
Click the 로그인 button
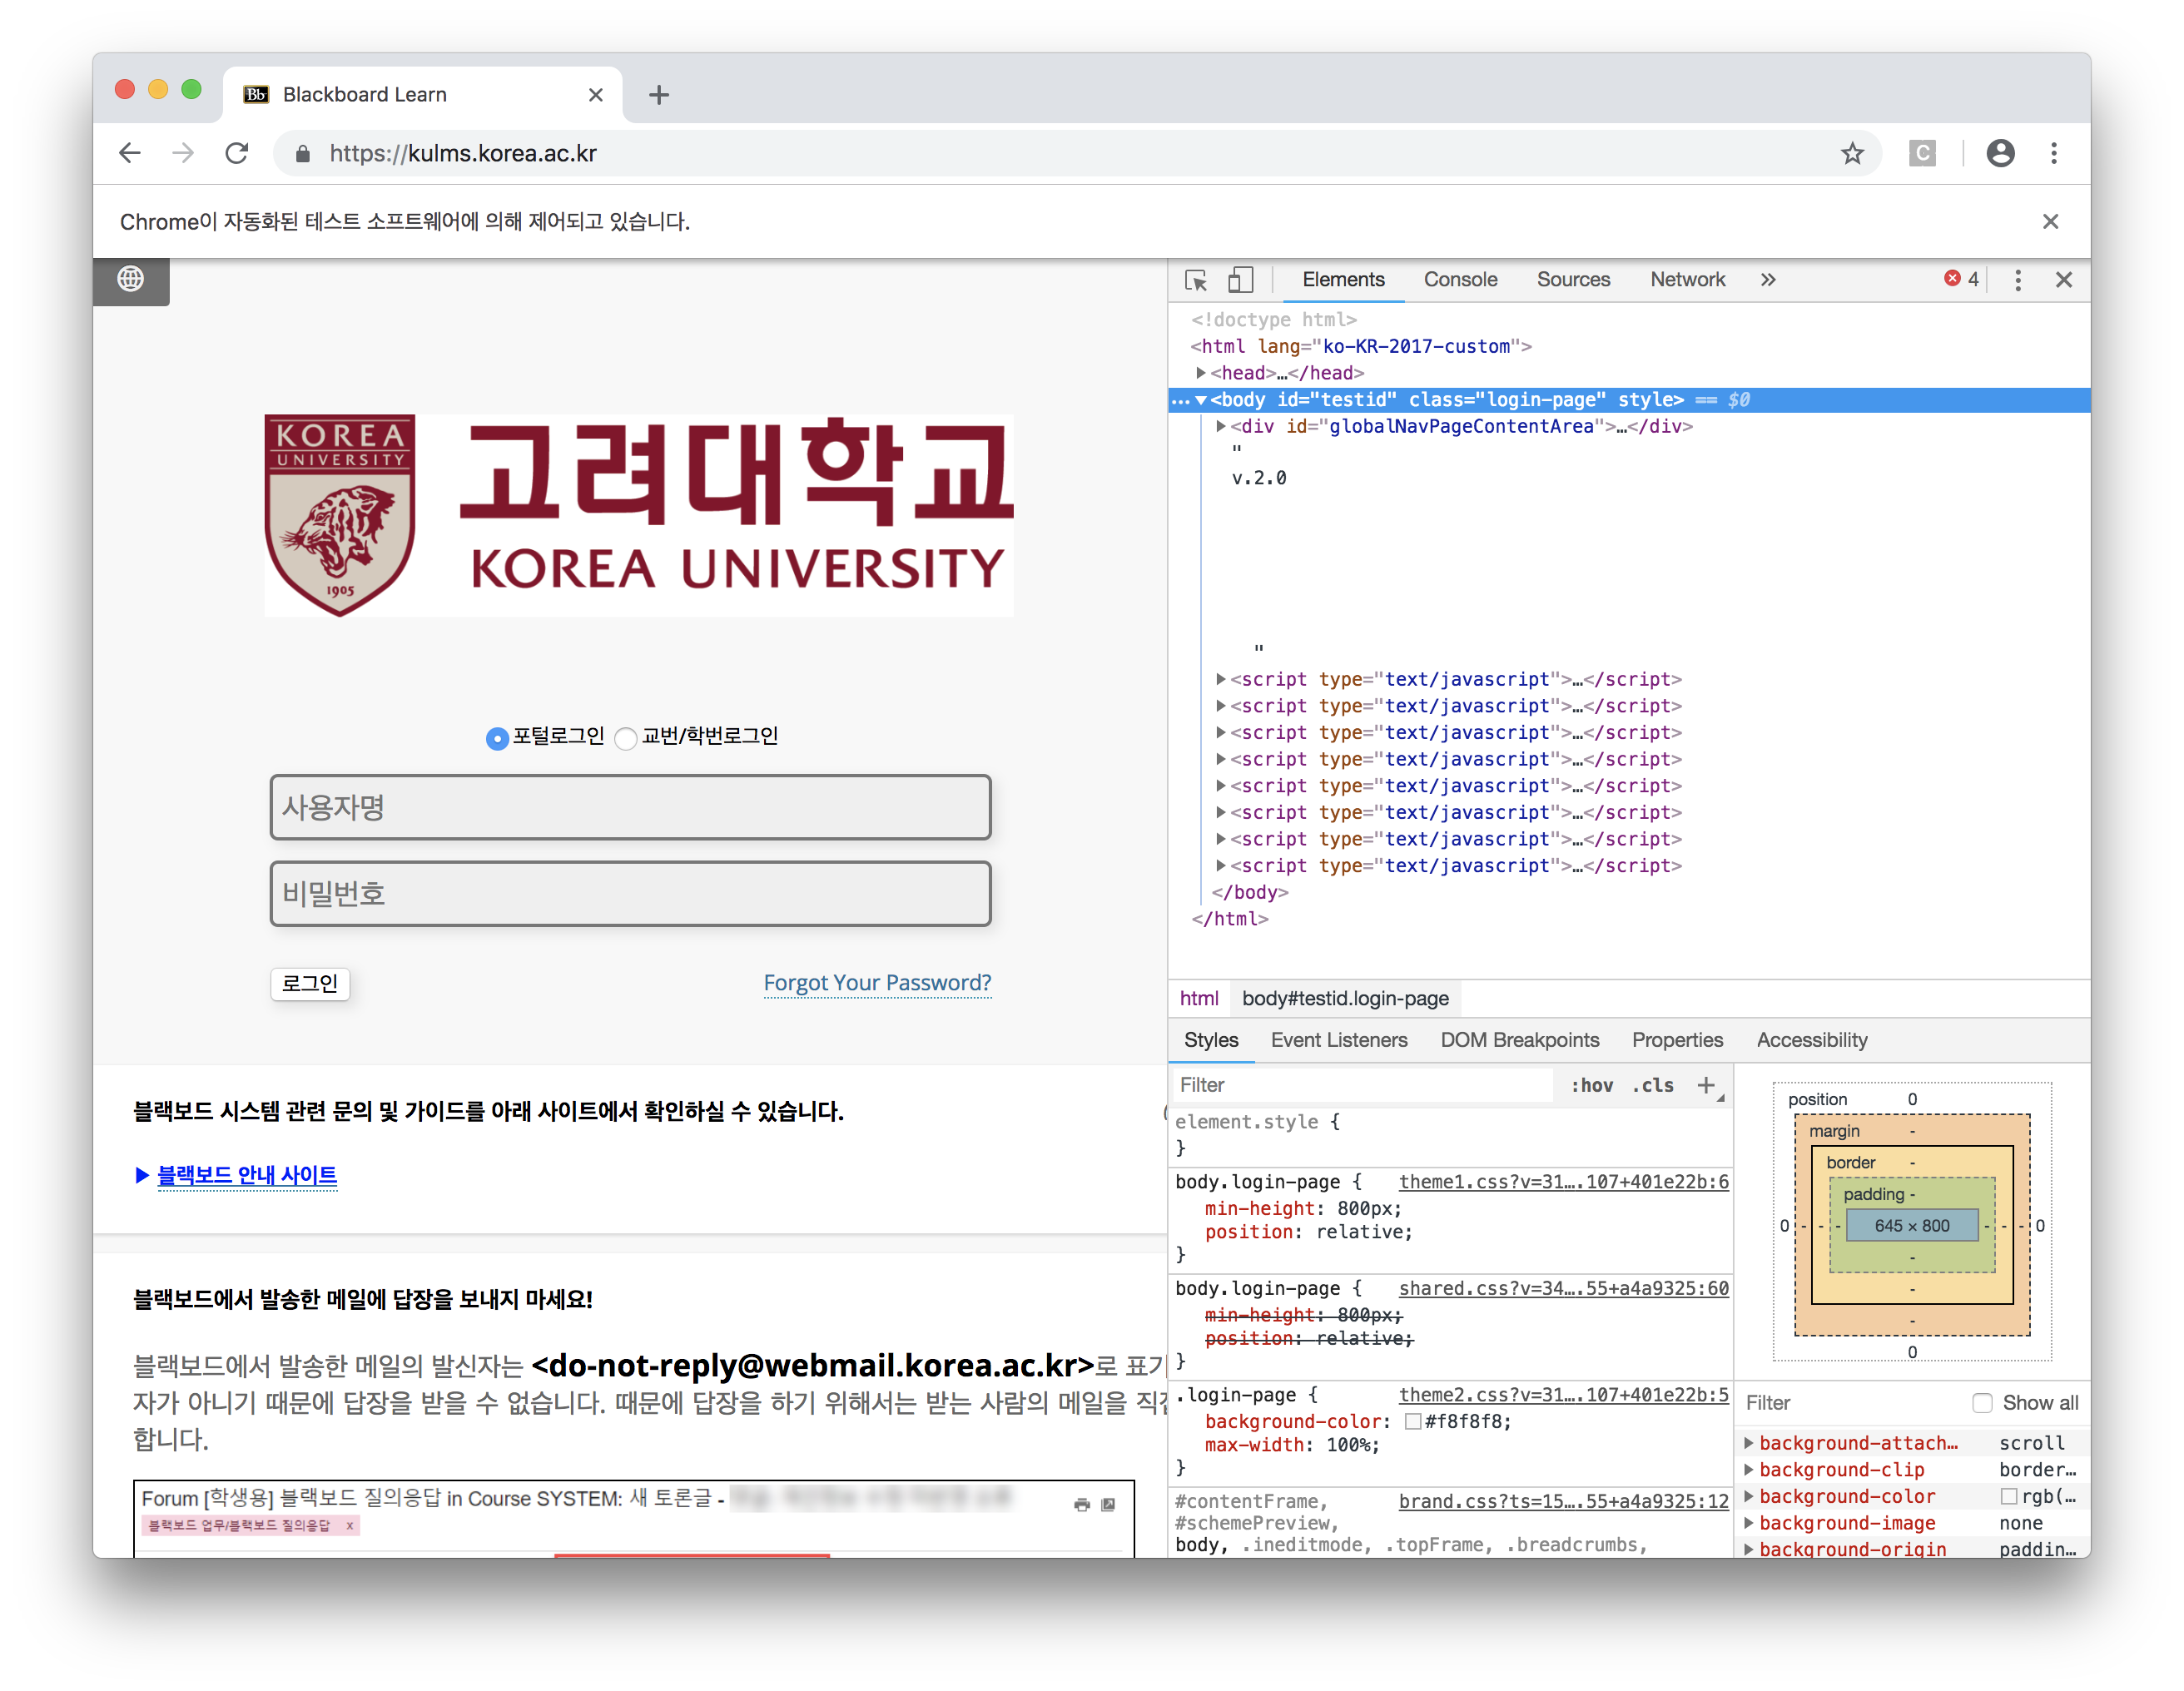310,983
